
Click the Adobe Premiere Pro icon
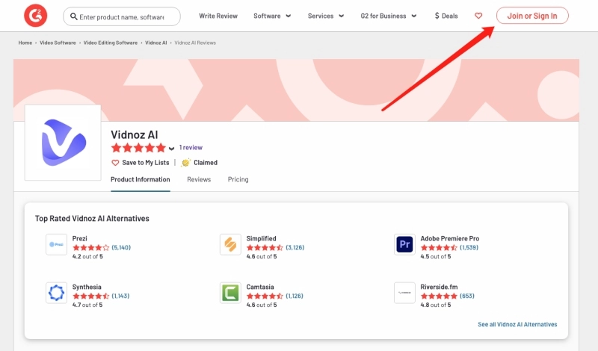coord(404,244)
